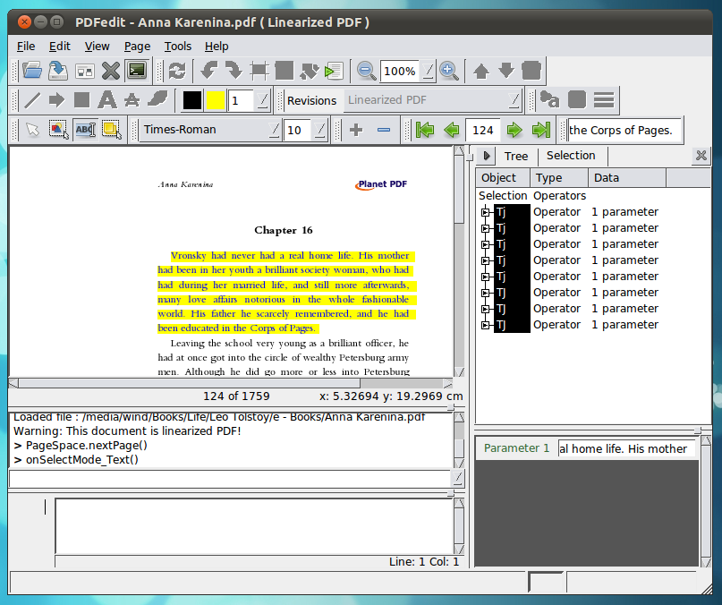Click the Redo arrow icon
Screen dimensions: 722x605
click(234, 71)
